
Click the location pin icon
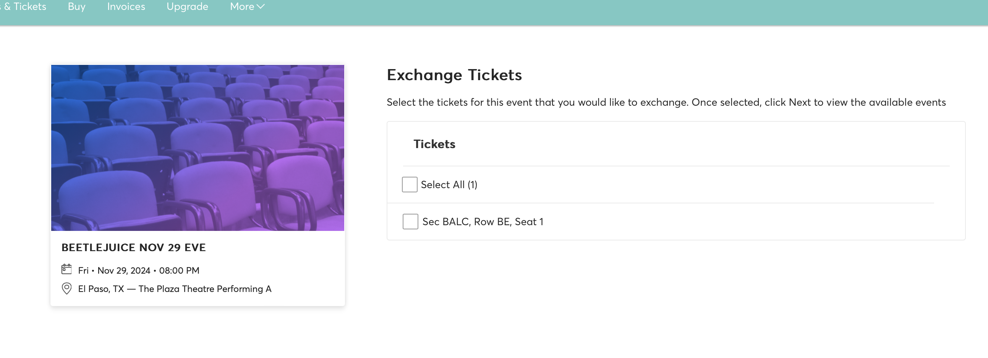click(66, 288)
